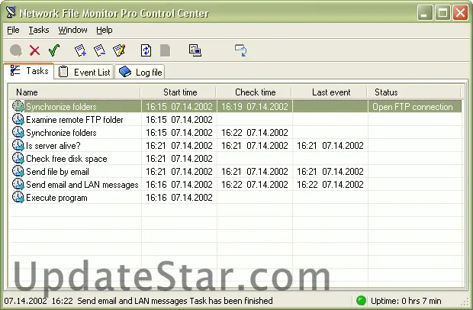This screenshot has height=310, width=473.
Task: Click the clock icon beside Send file by email
Action: pyautogui.click(x=18, y=171)
